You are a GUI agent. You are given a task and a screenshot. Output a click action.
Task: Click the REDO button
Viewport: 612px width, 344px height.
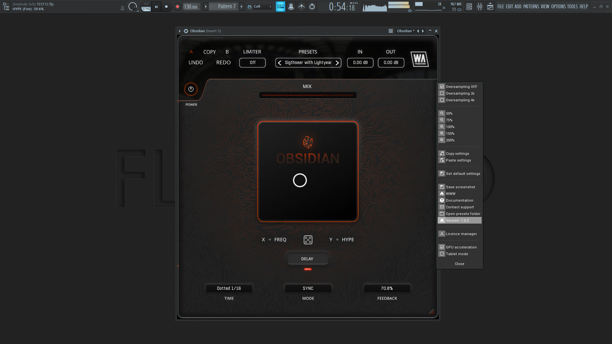coord(223,63)
